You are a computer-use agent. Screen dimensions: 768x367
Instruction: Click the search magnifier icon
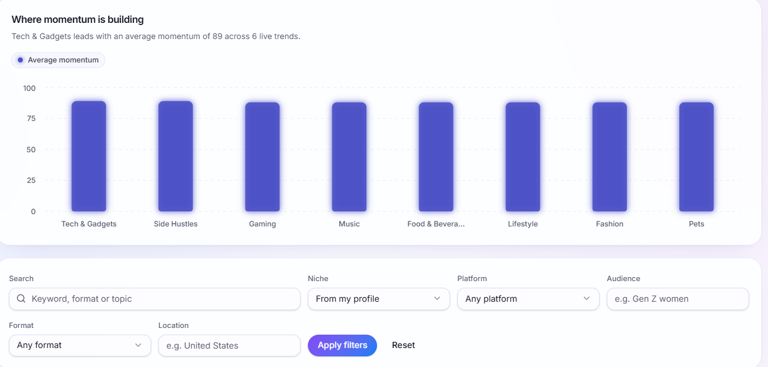(21, 299)
